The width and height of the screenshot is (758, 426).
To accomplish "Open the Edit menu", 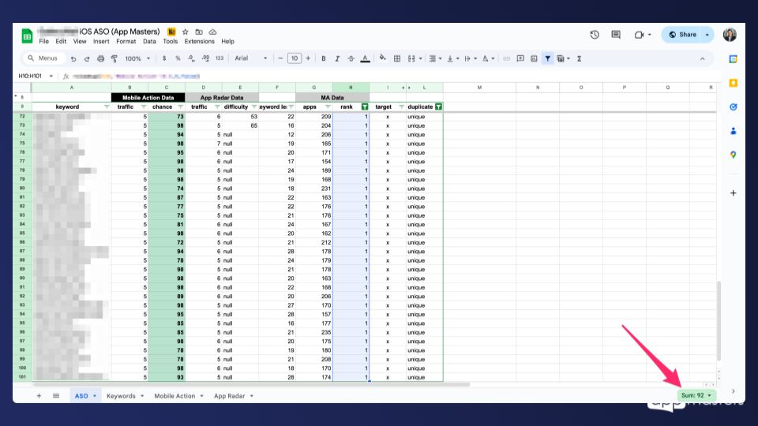I will pos(61,42).
